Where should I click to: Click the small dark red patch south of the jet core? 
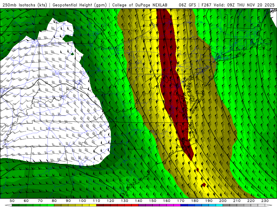coord(204,185)
